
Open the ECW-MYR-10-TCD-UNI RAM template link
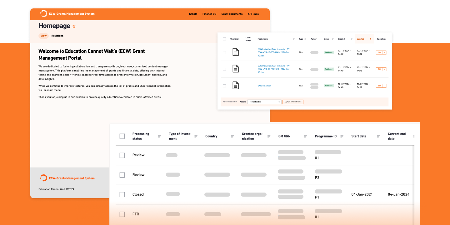274,52
